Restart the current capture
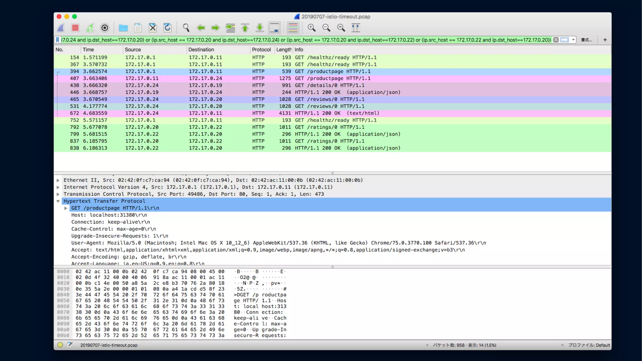Image resolution: width=642 pixels, height=361 pixels. click(x=90, y=28)
